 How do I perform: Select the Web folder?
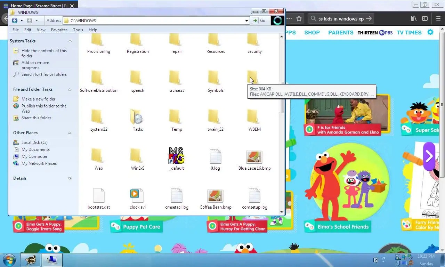(99, 159)
